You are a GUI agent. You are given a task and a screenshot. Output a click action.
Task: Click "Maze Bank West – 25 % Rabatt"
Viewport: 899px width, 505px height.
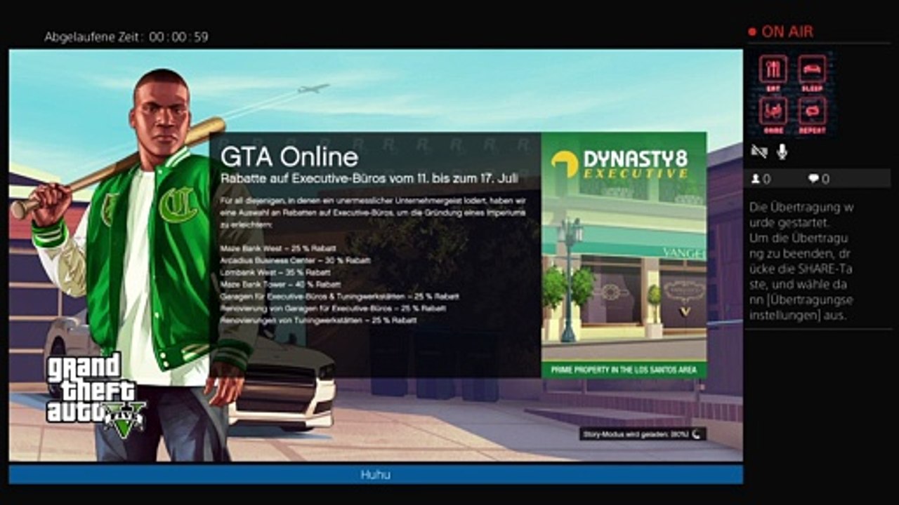[278, 248]
